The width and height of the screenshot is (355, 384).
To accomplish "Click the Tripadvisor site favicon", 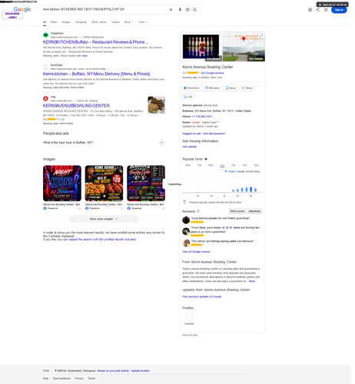I will click(x=45, y=35).
